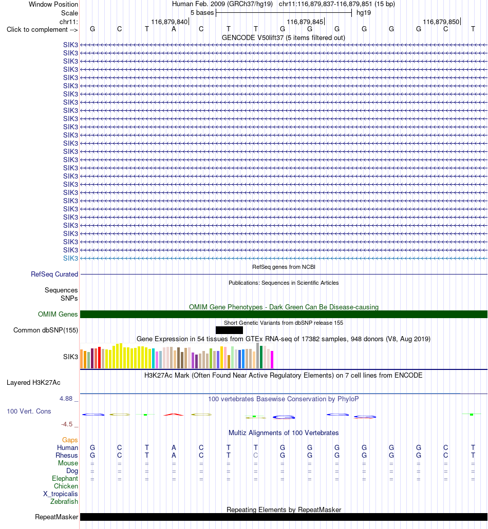Click the orange 'Gaps' label

tap(70, 440)
